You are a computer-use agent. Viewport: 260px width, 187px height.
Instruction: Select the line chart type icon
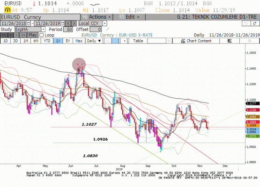tap(108, 41)
